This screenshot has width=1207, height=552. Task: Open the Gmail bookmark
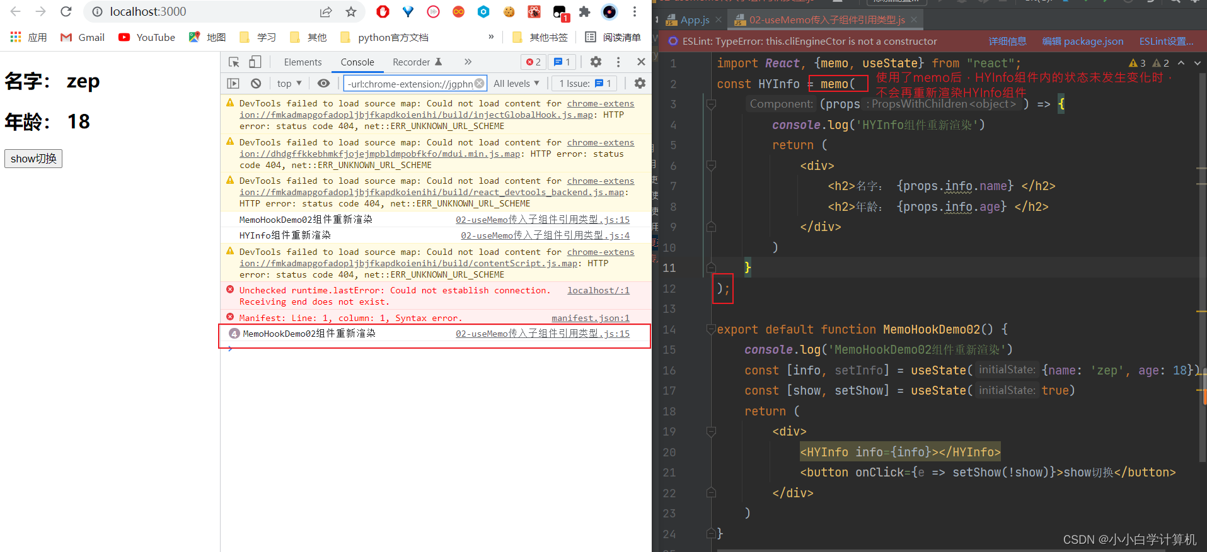[x=83, y=37]
